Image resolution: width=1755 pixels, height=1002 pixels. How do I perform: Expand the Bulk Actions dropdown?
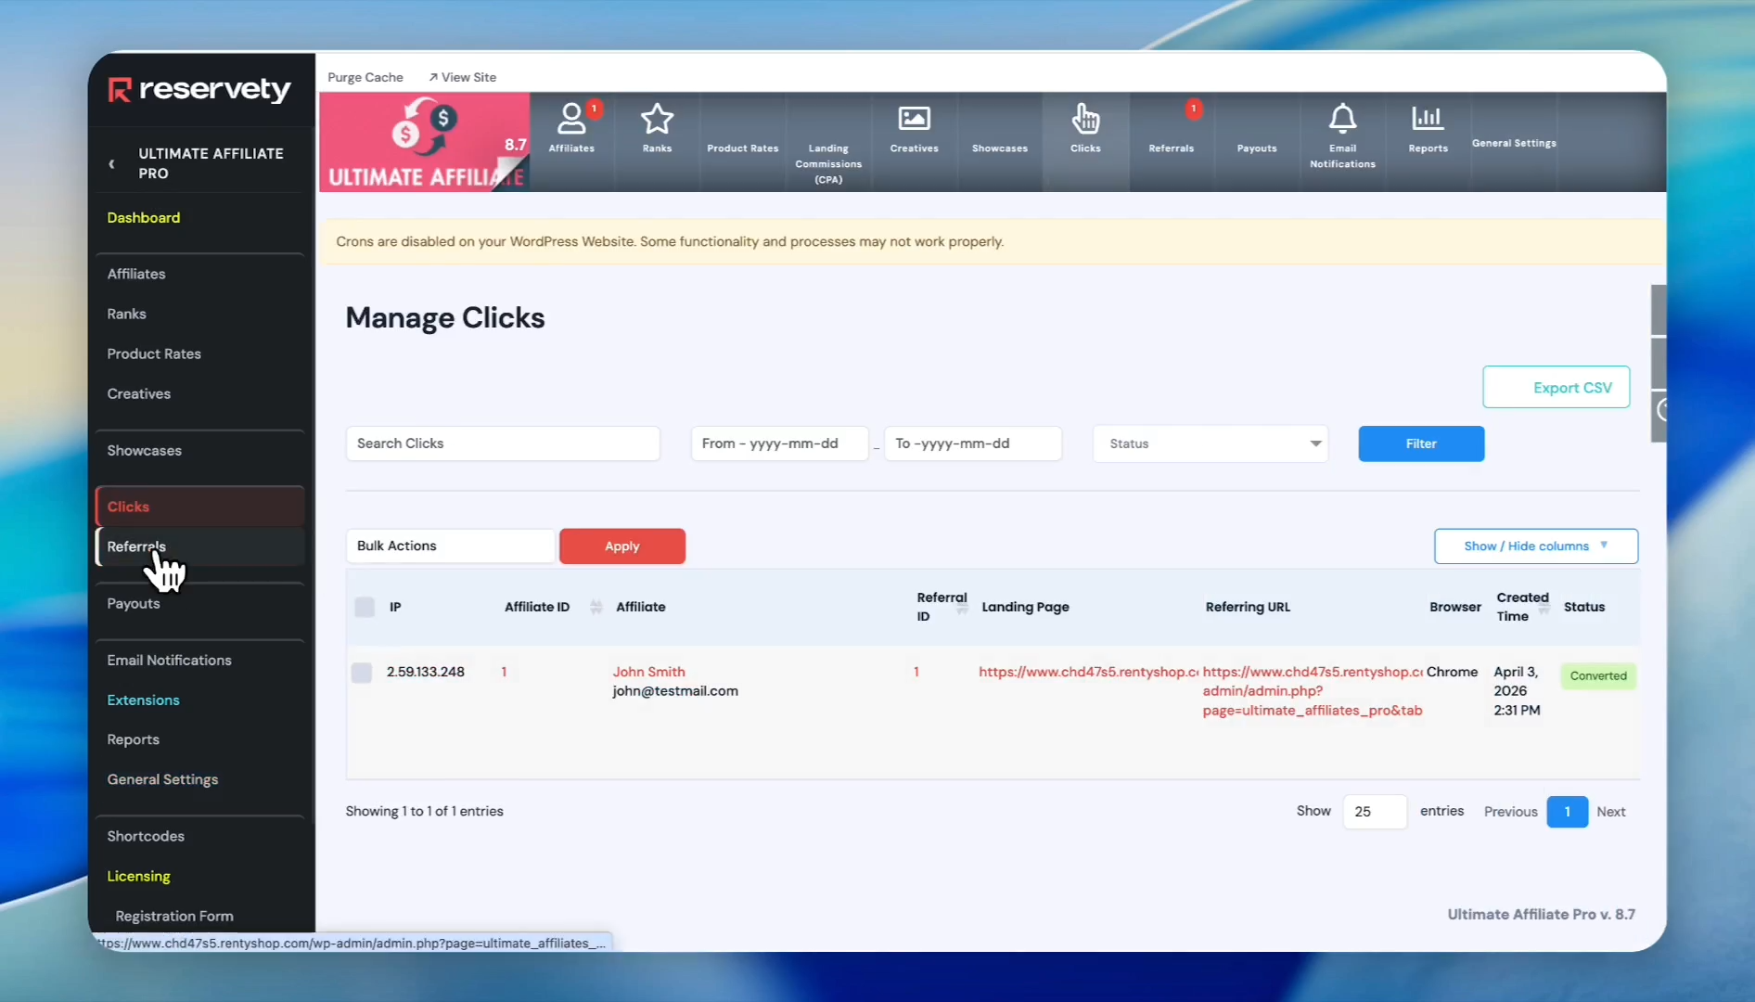[x=451, y=546]
